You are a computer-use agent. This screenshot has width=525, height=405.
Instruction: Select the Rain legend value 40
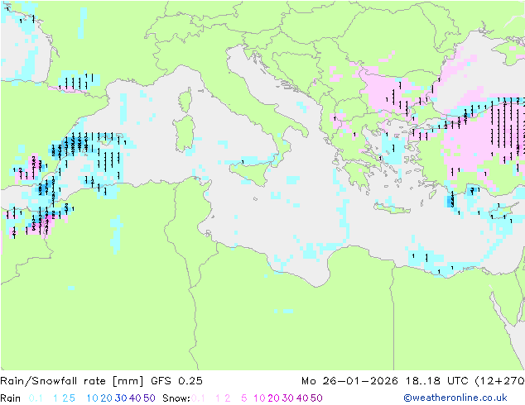tap(135, 398)
